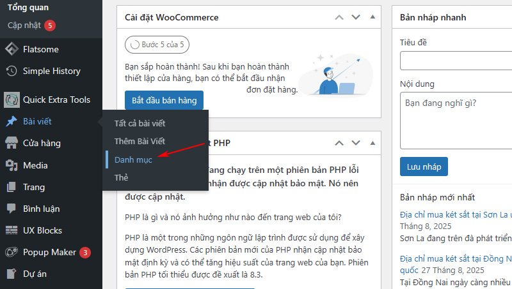512x289 pixels.
Task: Collapse the PHP update panel
Action: (372, 143)
